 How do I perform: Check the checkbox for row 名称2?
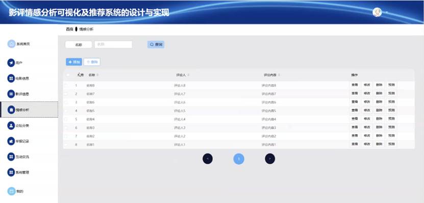[x=66, y=136]
